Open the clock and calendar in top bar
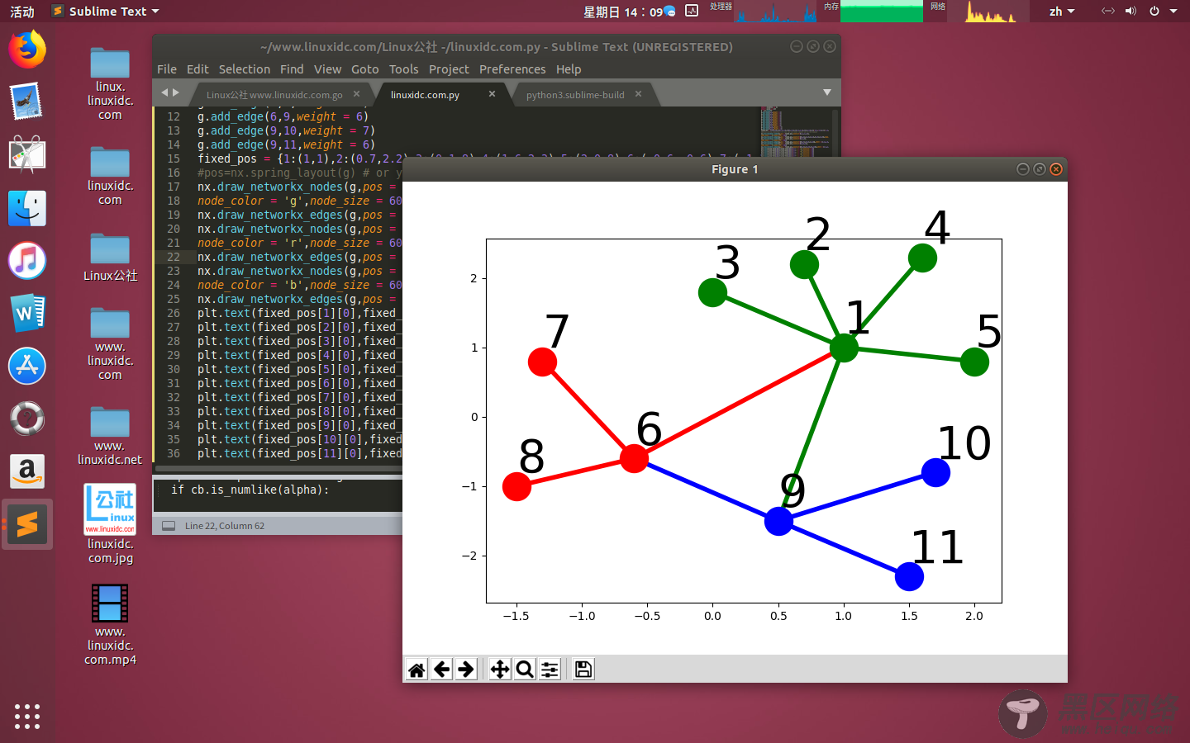Viewport: 1190px width, 743px height. pyautogui.click(x=622, y=12)
